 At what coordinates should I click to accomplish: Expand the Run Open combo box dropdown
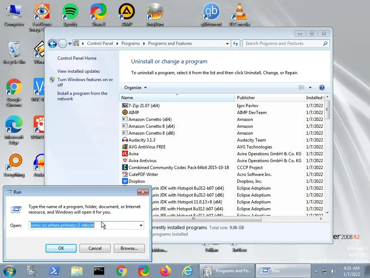(141, 225)
